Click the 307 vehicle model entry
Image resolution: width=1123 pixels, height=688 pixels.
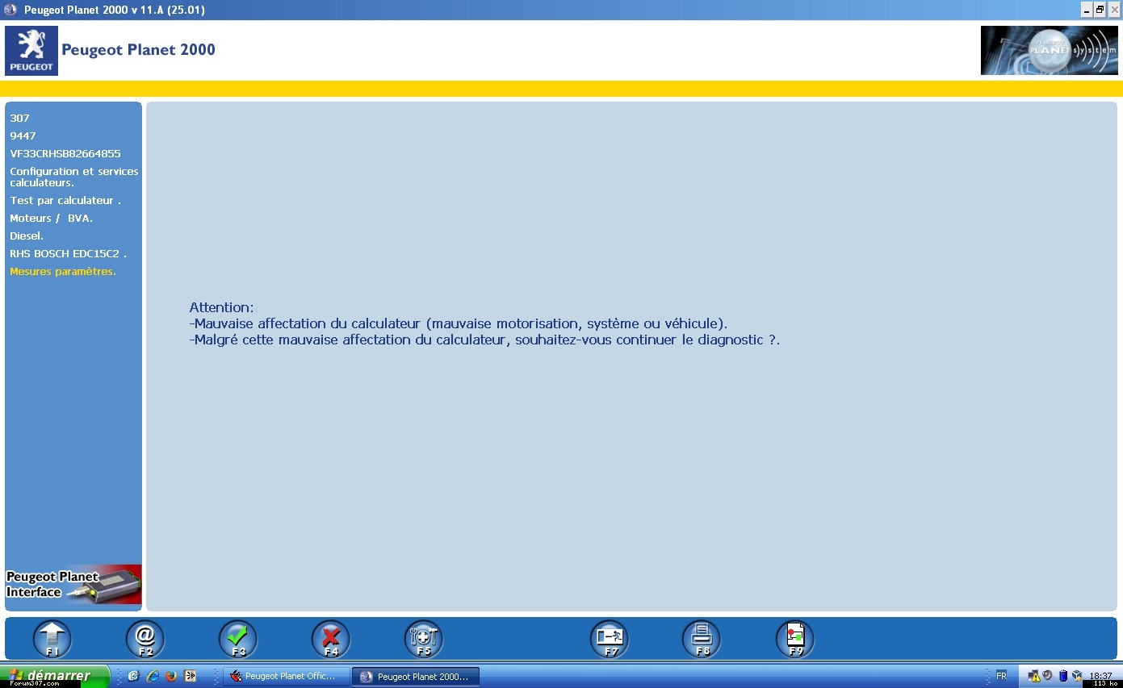[19, 119]
